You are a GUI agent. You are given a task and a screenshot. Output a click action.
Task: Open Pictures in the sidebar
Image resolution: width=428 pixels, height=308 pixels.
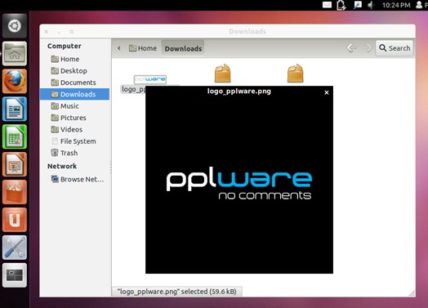coord(69,118)
